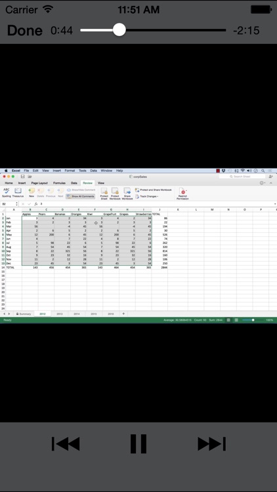The height and width of the screenshot is (492, 277).
Task: Click the grand total cell '2844'
Action: (160, 268)
